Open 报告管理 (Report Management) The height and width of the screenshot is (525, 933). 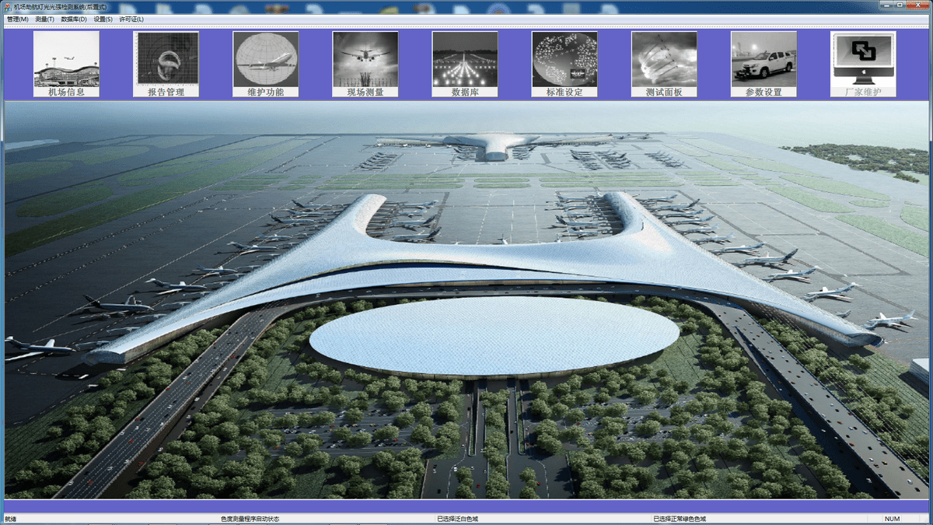[166, 62]
